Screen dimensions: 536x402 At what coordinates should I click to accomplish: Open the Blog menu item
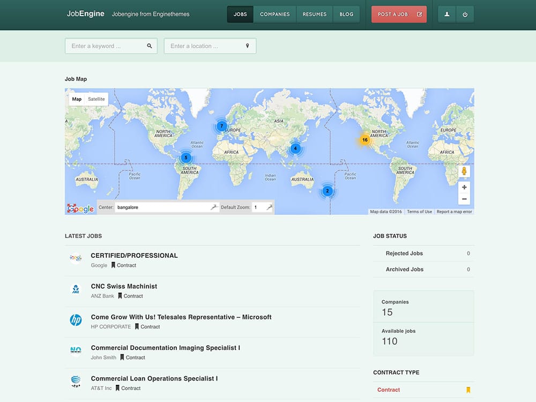346,14
